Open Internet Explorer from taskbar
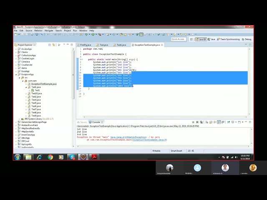This screenshot has height=200, width=267. tap(39, 157)
